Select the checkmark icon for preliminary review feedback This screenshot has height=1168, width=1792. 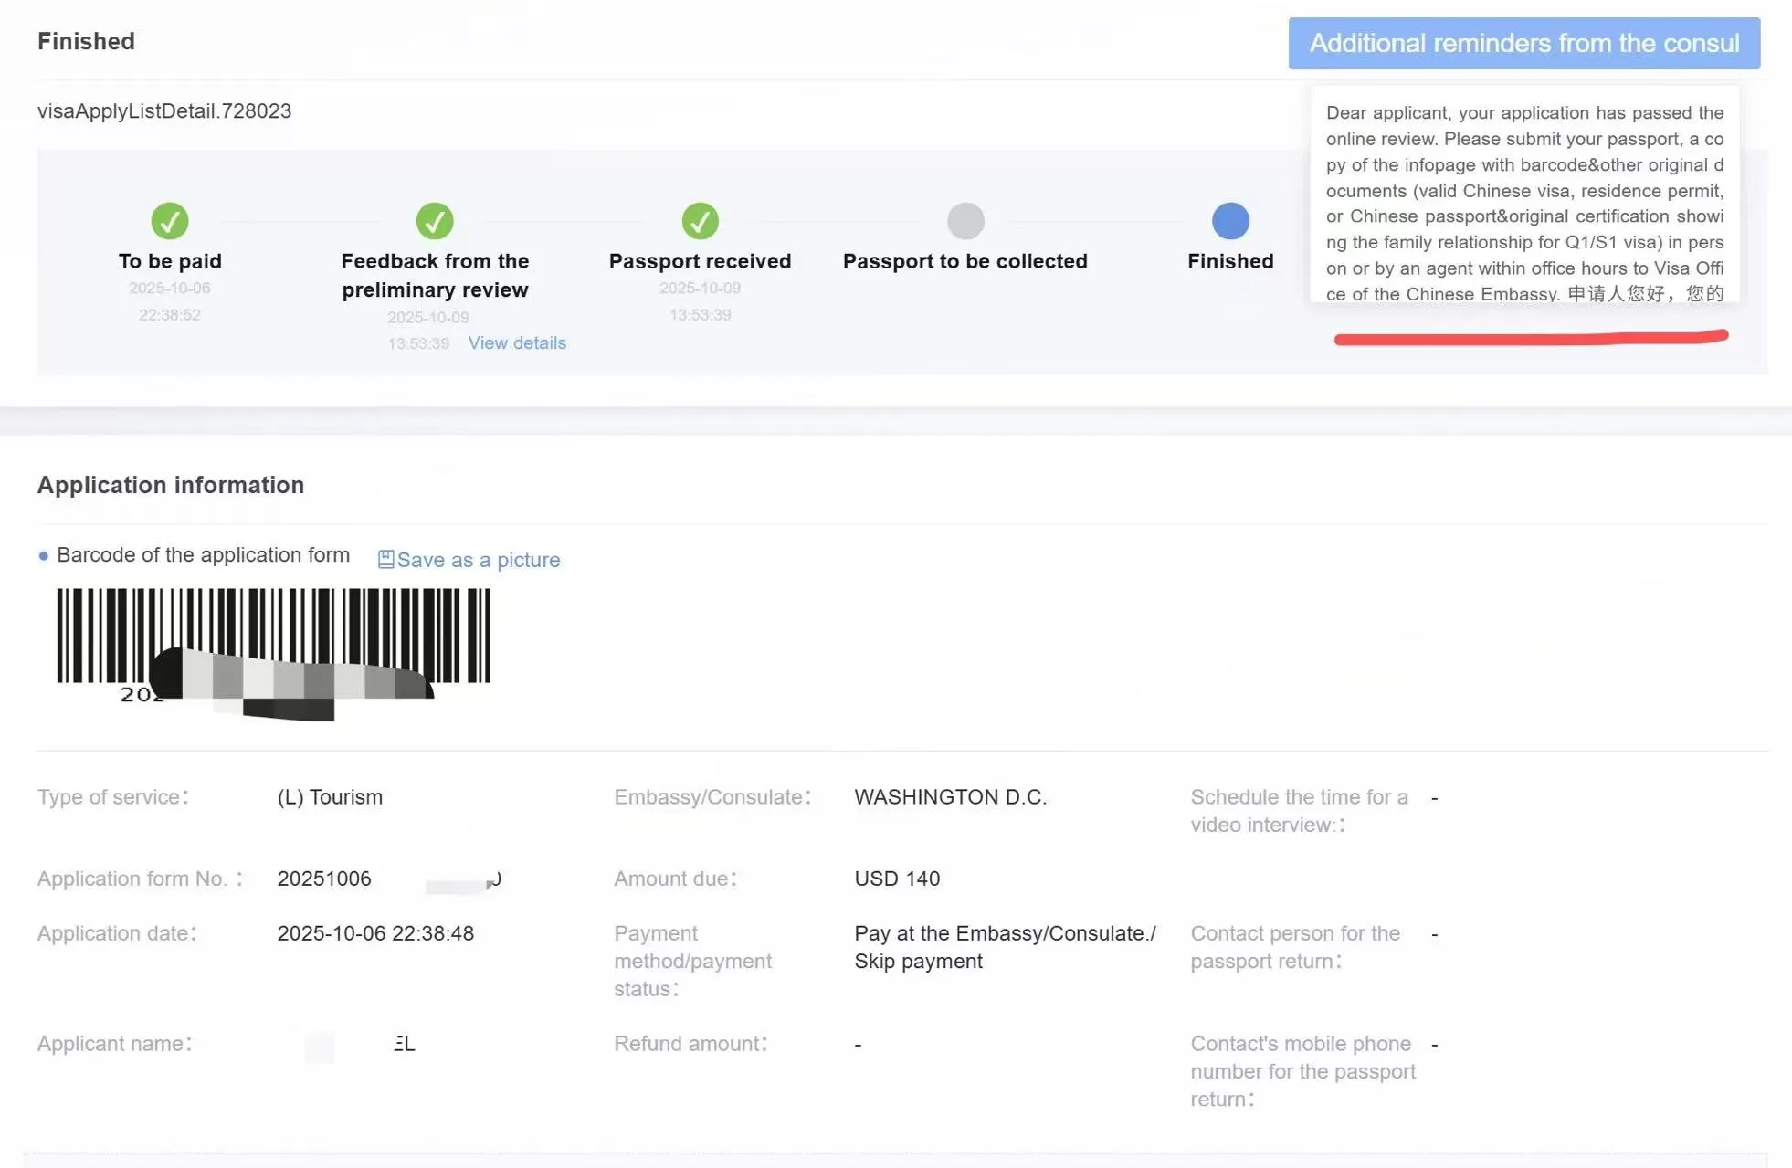(435, 220)
